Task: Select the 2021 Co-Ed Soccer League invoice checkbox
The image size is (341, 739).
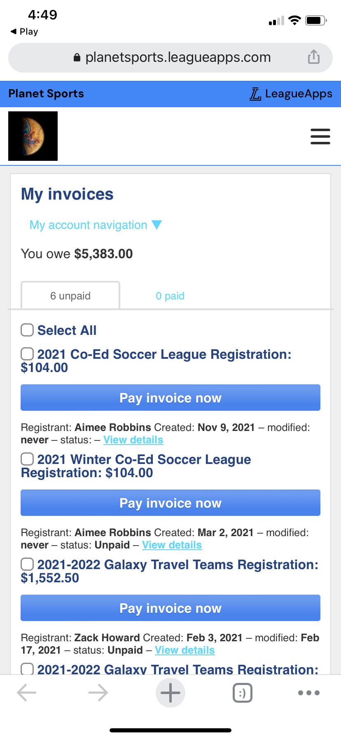Action: click(x=27, y=354)
